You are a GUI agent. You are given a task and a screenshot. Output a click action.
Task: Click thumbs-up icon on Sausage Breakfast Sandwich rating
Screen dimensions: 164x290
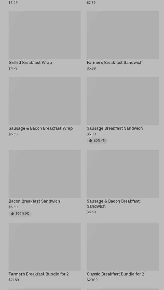tap(90, 141)
